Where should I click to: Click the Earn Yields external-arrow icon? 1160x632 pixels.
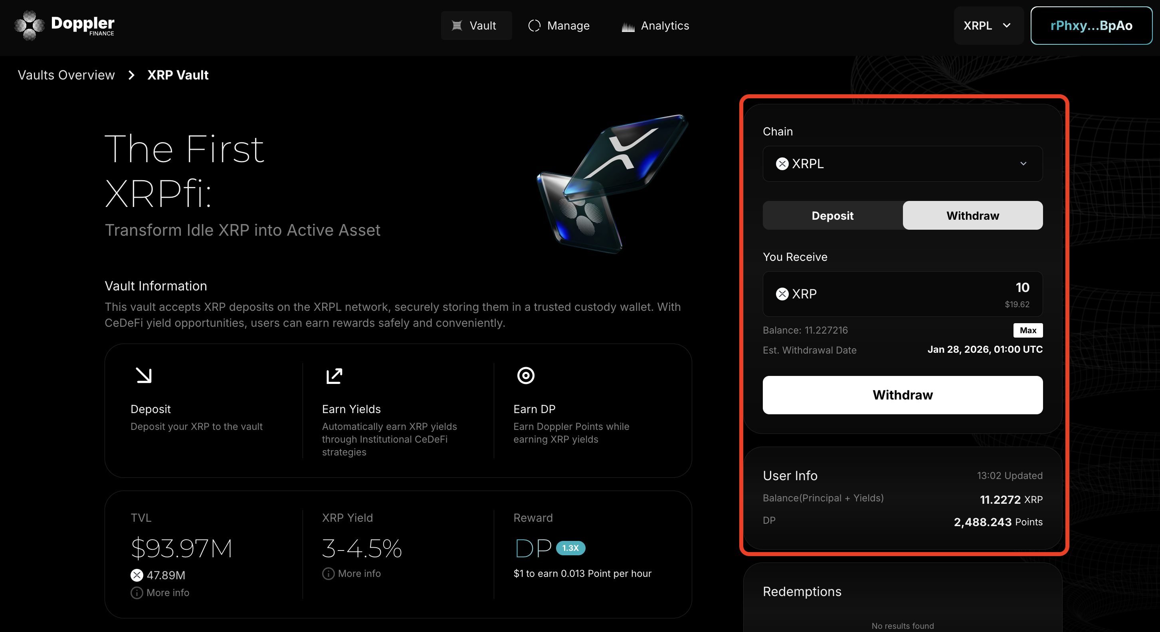click(334, 376)
